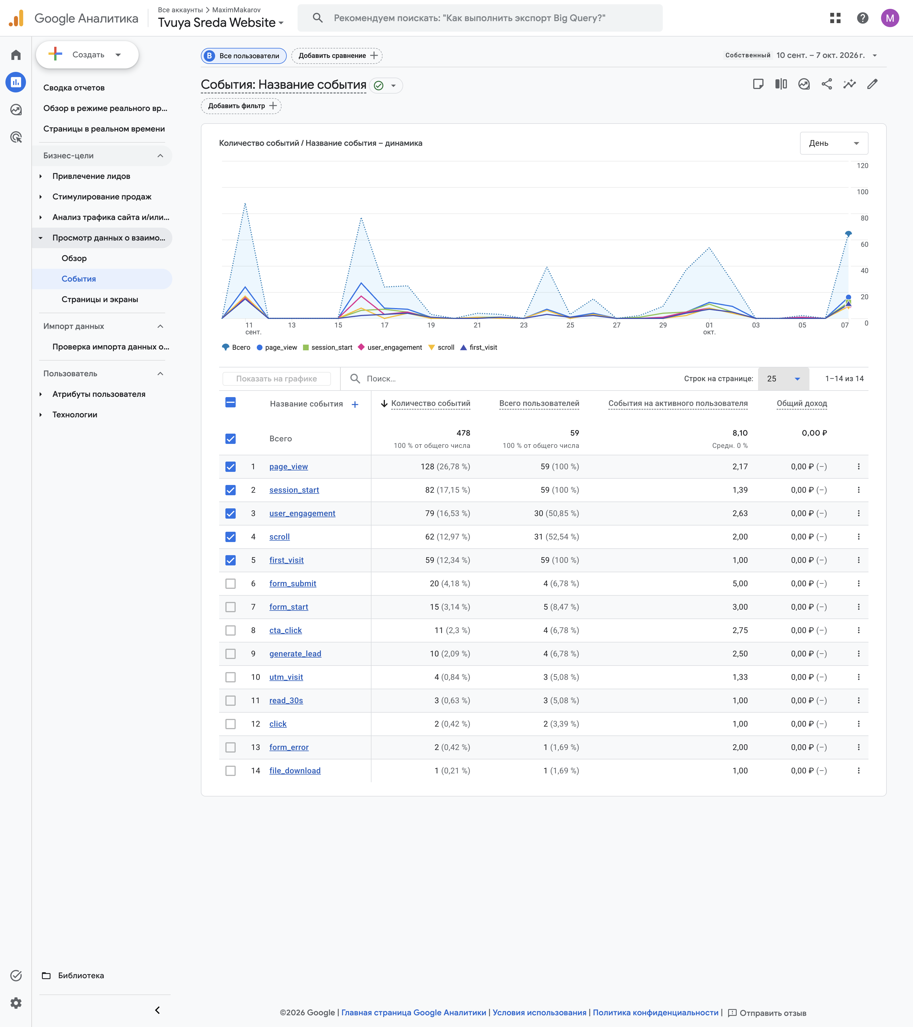Image resolution: width=913 pixels, height=1027 pixels.
Task: Collapse the Пользователь section
Action: click(x=102, y=374)
